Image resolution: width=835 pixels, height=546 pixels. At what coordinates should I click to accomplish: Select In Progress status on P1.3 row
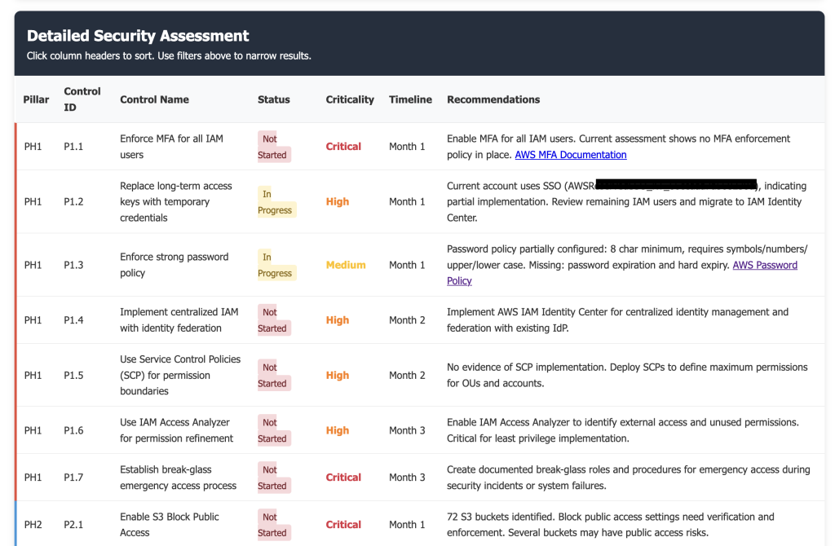[274, 265]
